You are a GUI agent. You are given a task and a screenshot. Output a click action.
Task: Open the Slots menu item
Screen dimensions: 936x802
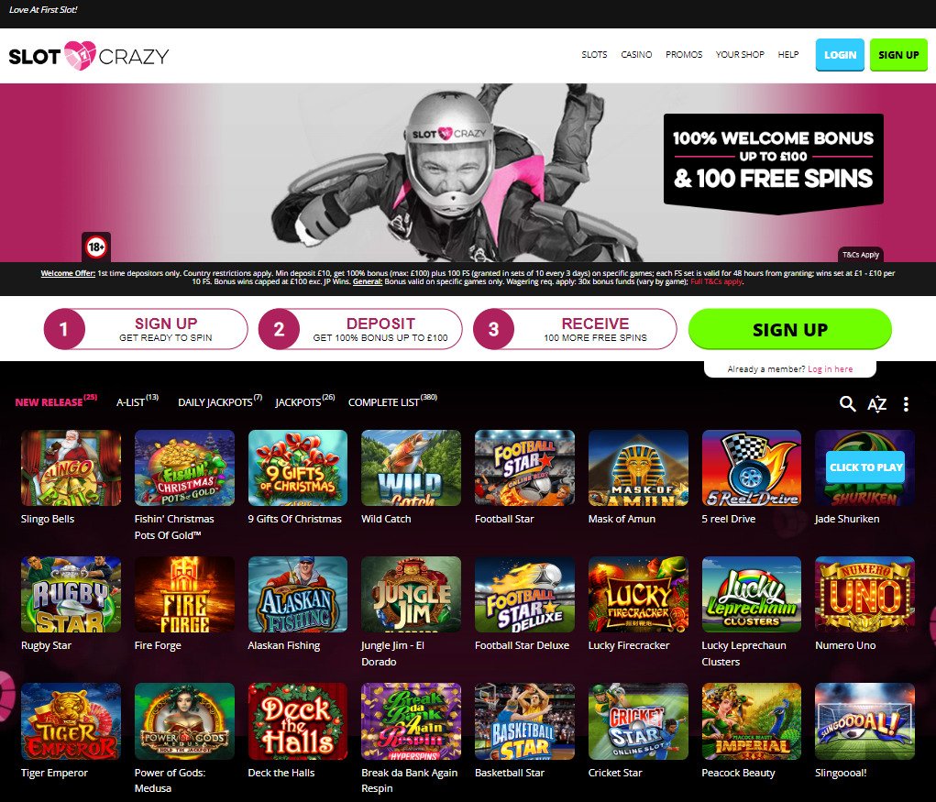[595, 54]
